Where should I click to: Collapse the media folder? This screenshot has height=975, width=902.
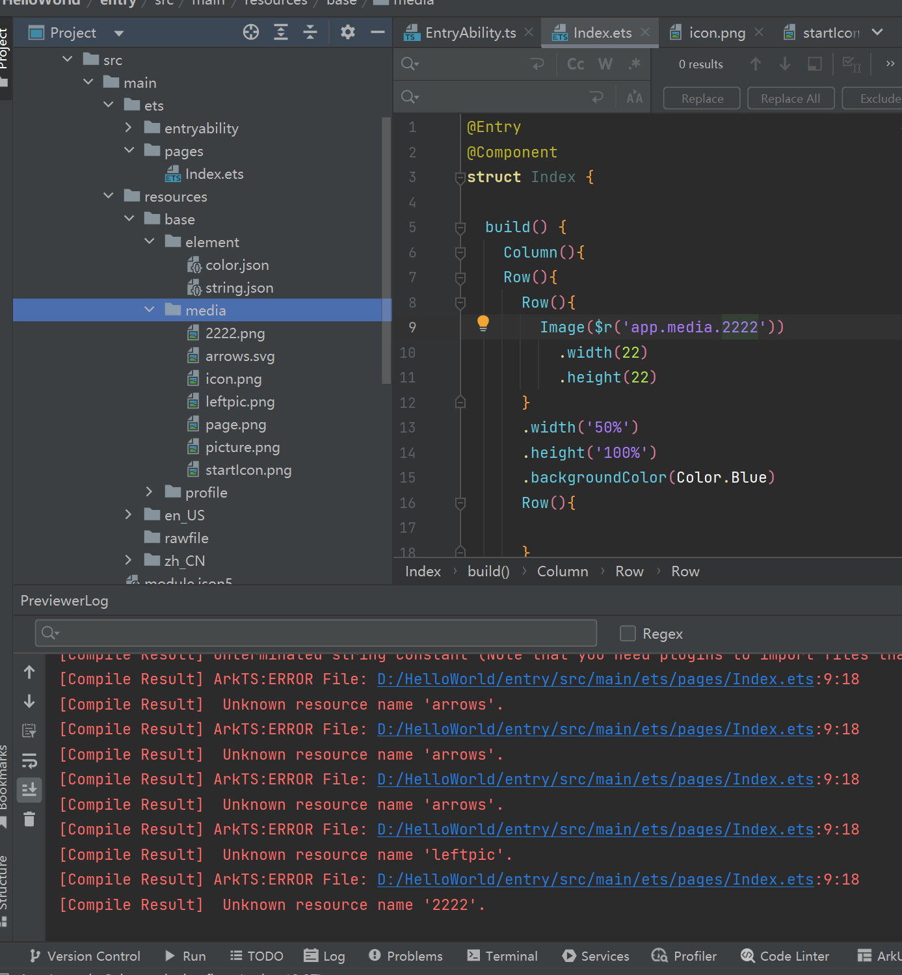click(x=150, y=310)
